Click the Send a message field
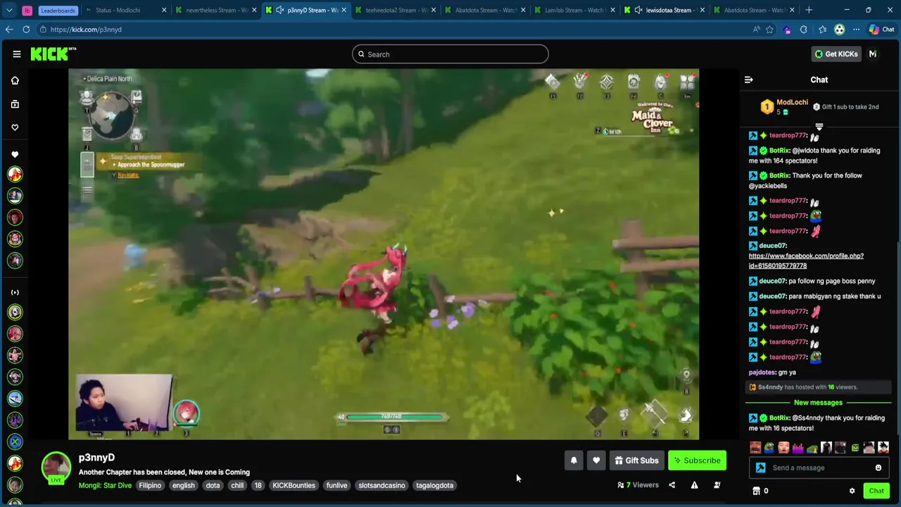 [x=819, y=468]
